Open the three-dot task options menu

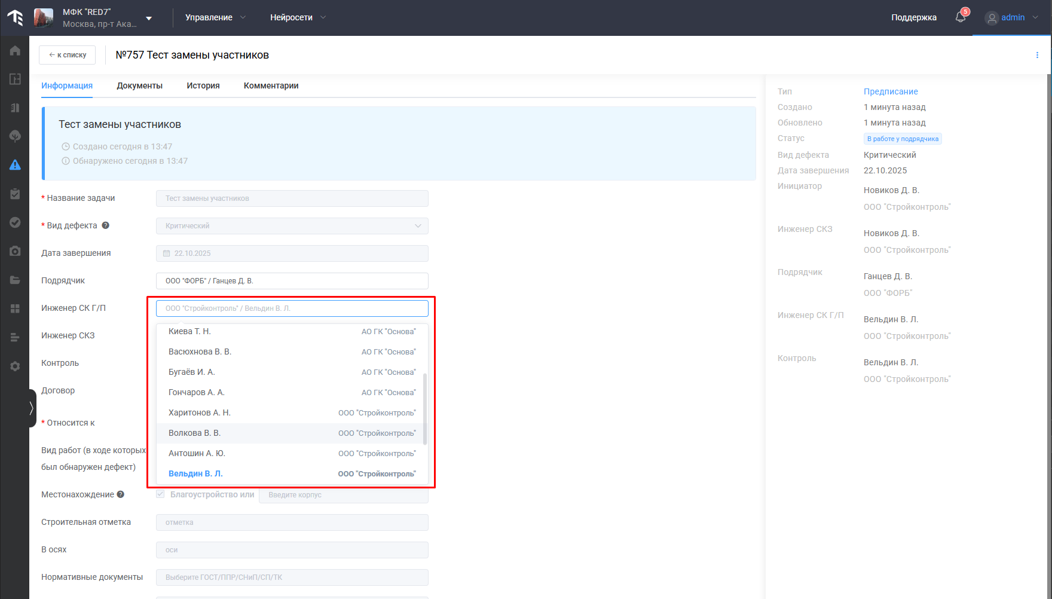(x=1037, y=55)
